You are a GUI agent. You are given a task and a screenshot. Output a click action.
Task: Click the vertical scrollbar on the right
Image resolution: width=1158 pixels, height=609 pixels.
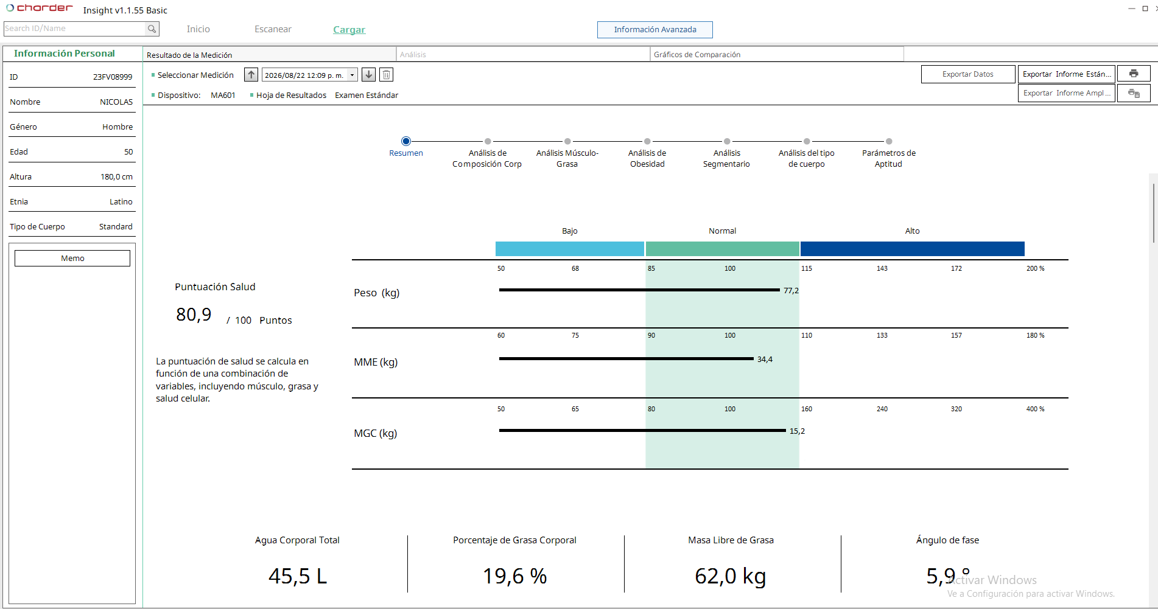[x=1153, y=213]
